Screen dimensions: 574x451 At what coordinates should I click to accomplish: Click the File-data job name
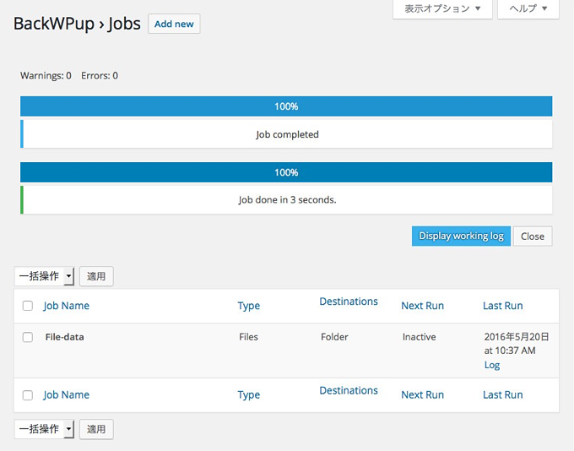click(x=64, y=337)
